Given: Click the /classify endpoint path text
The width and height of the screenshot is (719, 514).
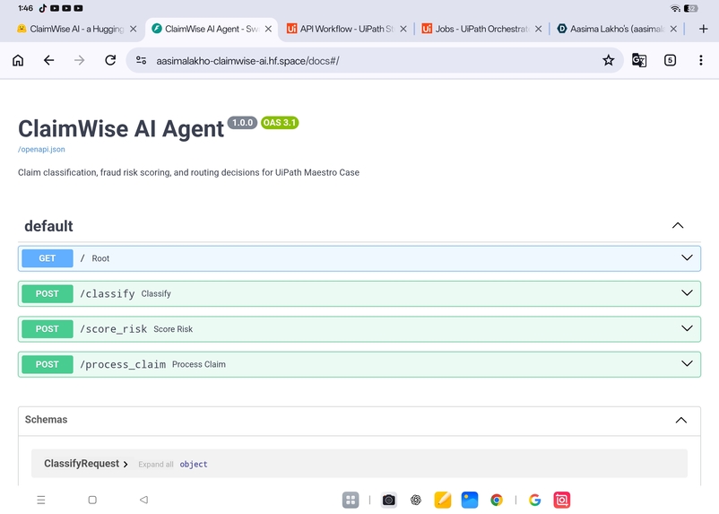Looking at the screenshot, I should pyautogui.click(x=108, y=293).
